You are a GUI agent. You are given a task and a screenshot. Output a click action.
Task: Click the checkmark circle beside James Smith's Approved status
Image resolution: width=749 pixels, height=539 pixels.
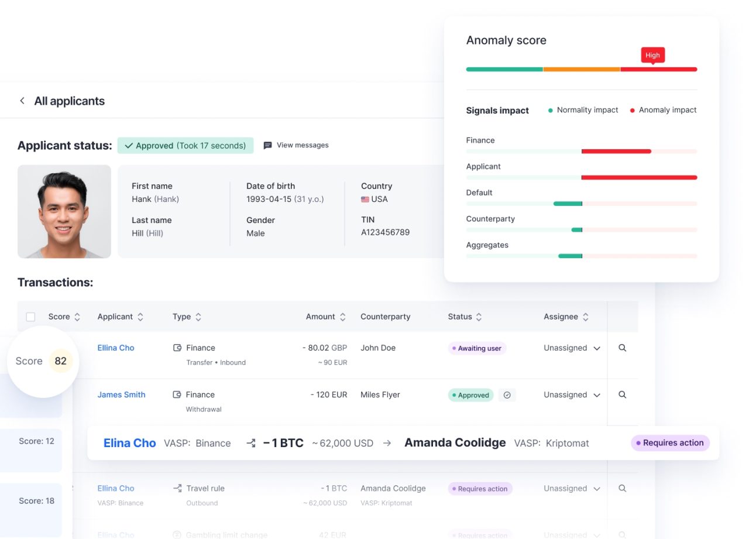507,394
